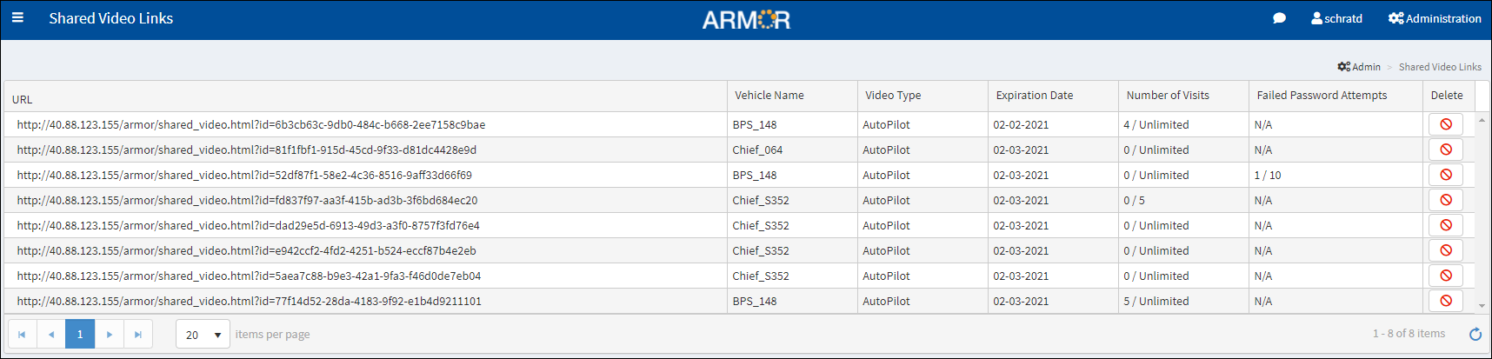
Task: Open the Administration menu
Action: click(x=1435, y=18)
